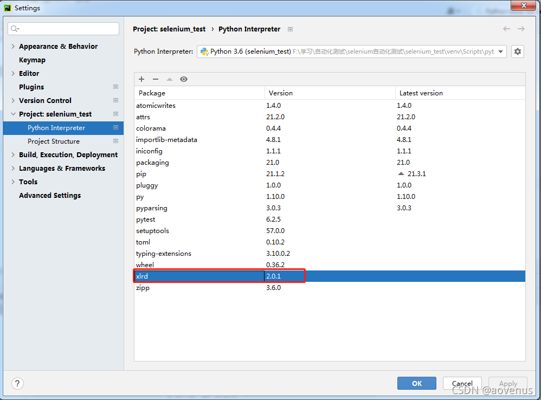Click the add package plus icon
541x400 pixels.
pos(141,79)
